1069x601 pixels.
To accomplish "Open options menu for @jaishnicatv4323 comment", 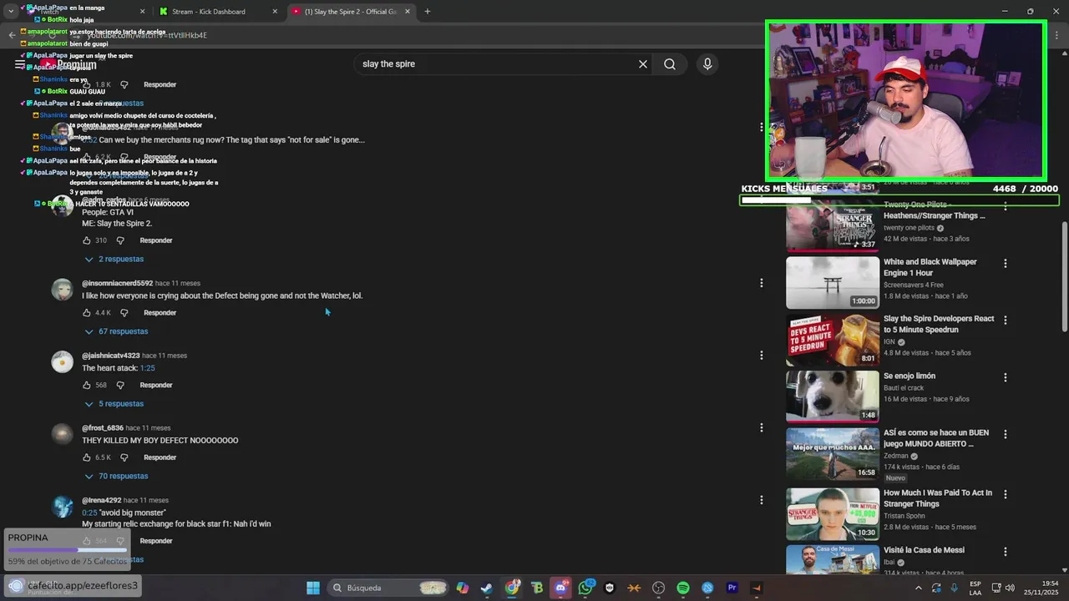I will coord(761,356).
